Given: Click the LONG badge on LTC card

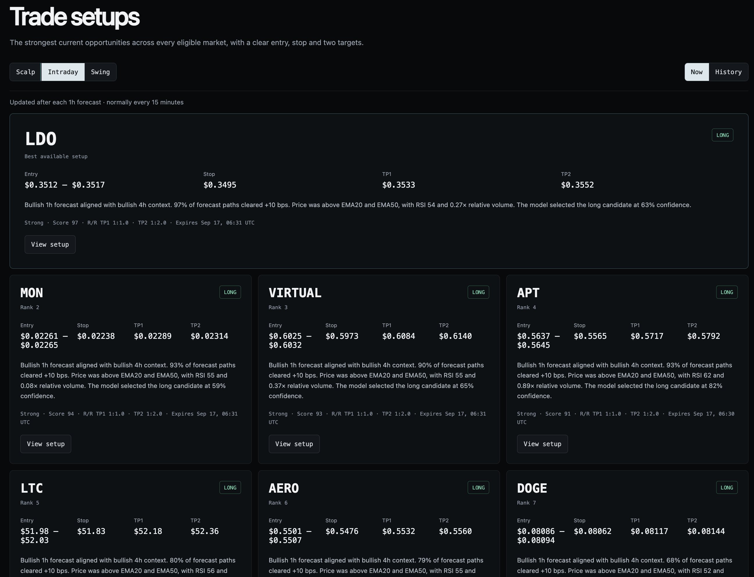Looking at the screenshot, I should [x=230, y=487].
